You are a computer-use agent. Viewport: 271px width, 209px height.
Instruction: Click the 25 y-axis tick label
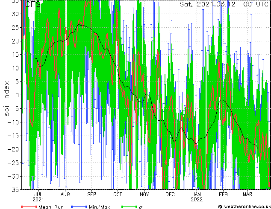(x=15, y=27)
